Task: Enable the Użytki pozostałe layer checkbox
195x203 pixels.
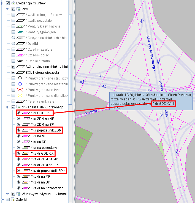Action: (13, 21)
